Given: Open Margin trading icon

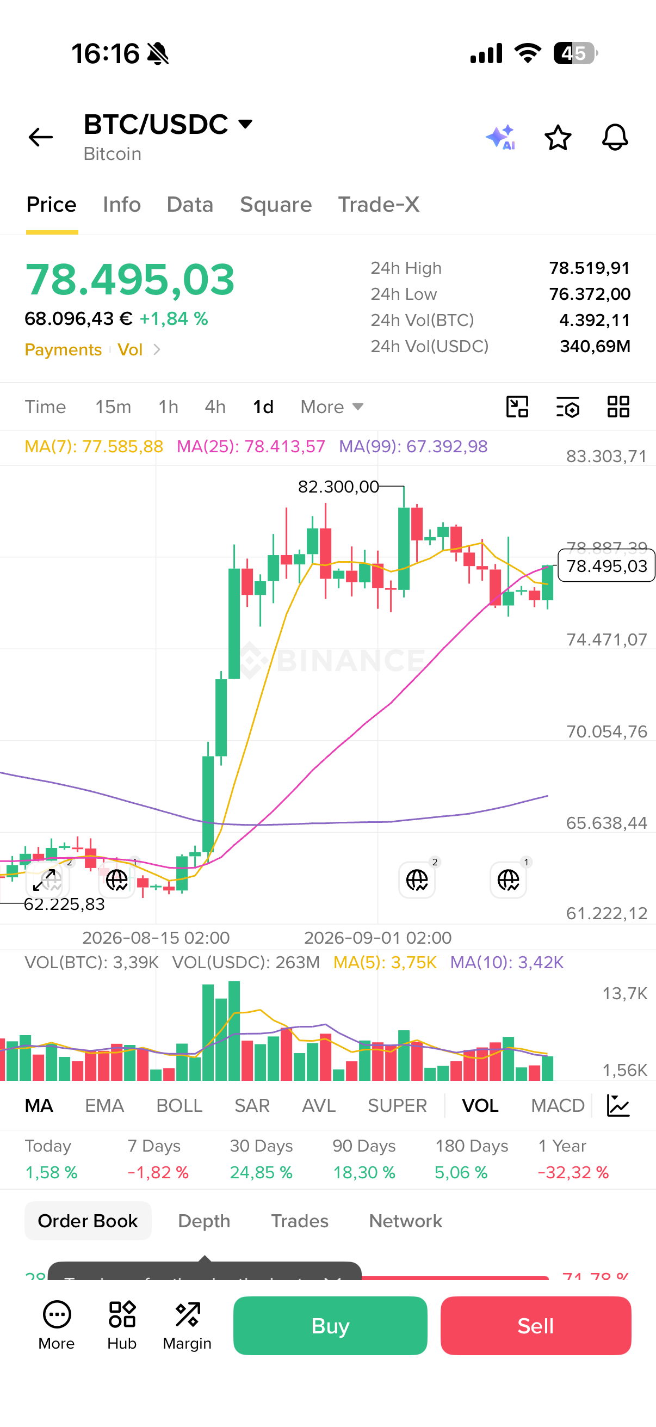Looking at the screenshot, I should (x=187, y=1325).
